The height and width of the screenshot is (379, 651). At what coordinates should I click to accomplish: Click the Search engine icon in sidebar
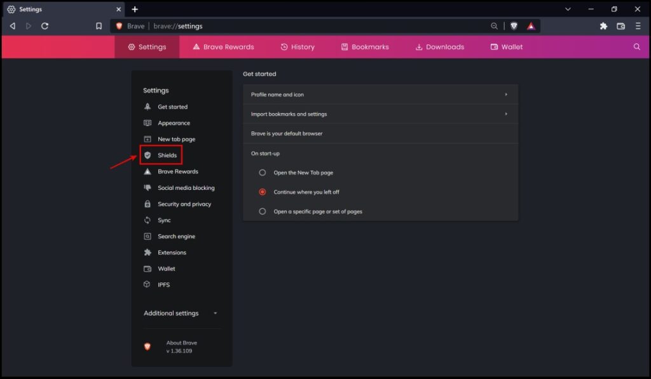(x=147, y=236)
